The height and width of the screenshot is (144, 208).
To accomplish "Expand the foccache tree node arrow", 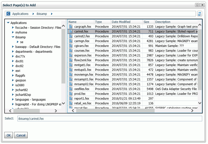I will (x=13, y=27).
